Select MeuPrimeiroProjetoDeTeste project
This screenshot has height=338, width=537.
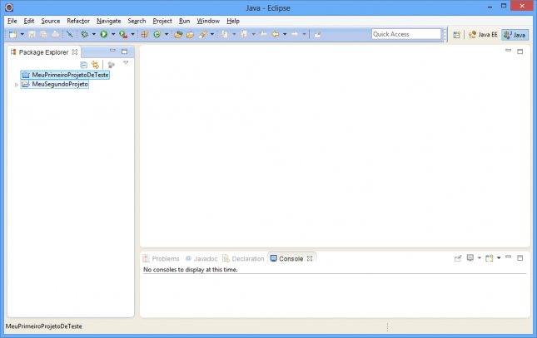click(x=65, y=75)
